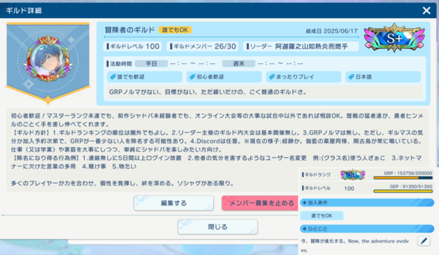Image resolution: width=439 pixels, height=255 pixels.
Task: Select the まったりプレイ tag
Action: click(304, 77)
